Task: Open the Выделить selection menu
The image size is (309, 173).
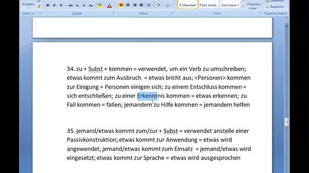Action: click(x=276, y=7)
